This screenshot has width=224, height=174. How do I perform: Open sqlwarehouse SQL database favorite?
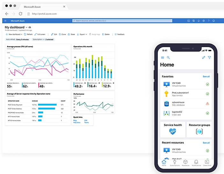tap(186, 104)
